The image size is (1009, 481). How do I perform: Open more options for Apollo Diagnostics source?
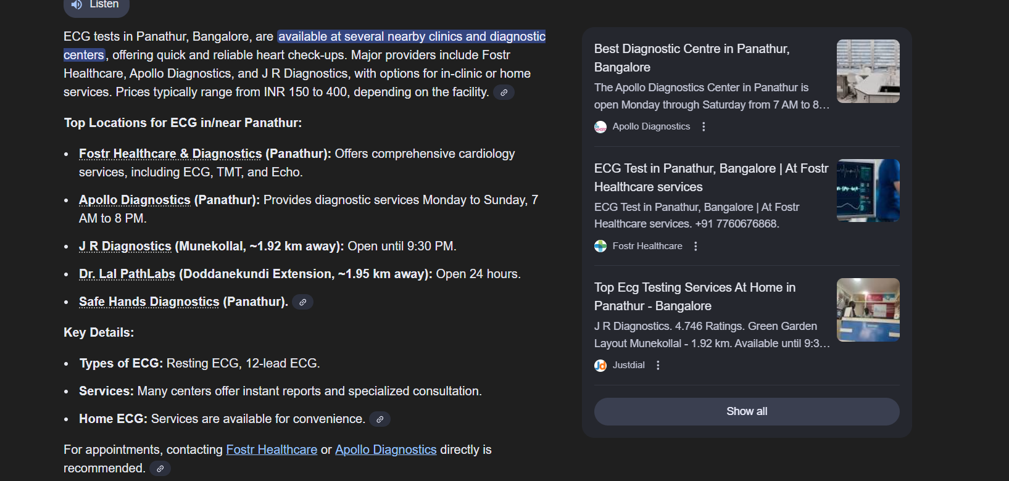tap(704, 126)
